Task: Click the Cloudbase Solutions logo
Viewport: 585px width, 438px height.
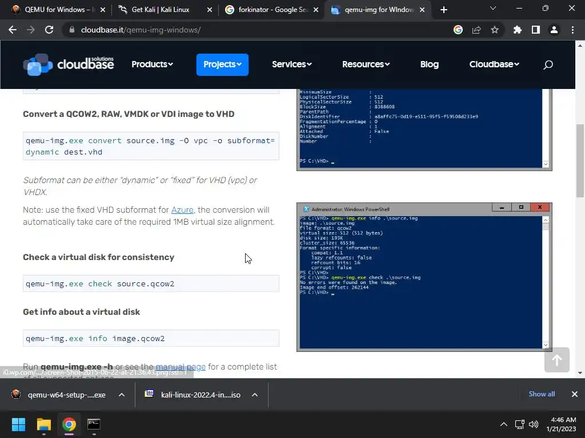Action: [69, 64]
